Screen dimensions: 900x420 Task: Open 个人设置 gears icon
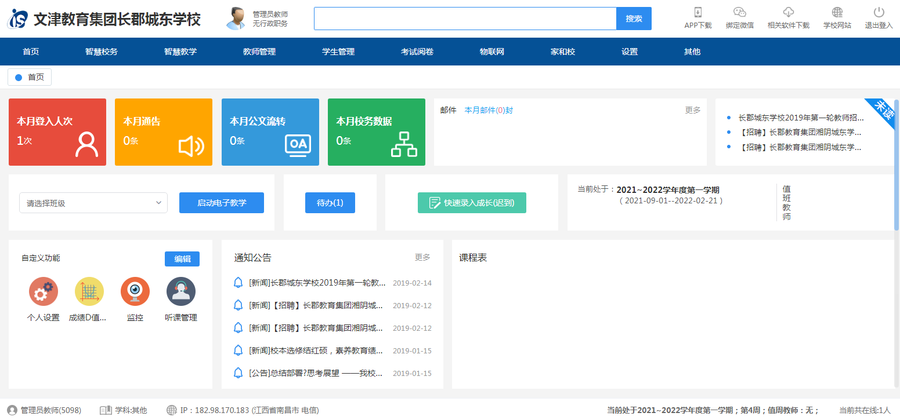point(44,291)
